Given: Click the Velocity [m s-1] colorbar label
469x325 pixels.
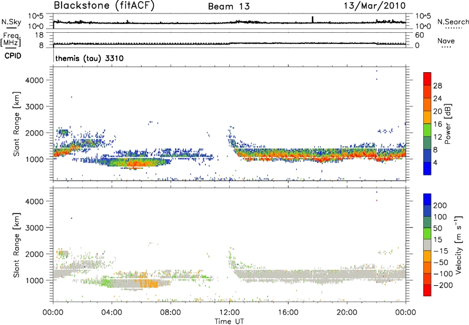Looking at the screenshot, I should pyautogui.click(x=458, y=245).
